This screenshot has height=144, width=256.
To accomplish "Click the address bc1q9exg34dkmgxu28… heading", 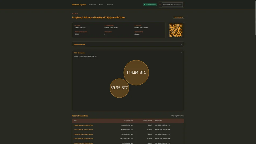I will point(98,18).
